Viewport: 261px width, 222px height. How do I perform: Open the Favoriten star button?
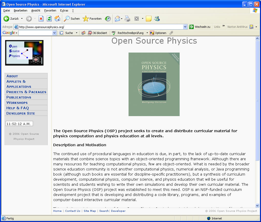point(92,19)
